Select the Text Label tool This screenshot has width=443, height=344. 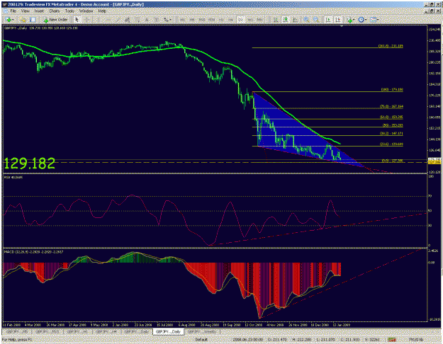coord(156,20)
